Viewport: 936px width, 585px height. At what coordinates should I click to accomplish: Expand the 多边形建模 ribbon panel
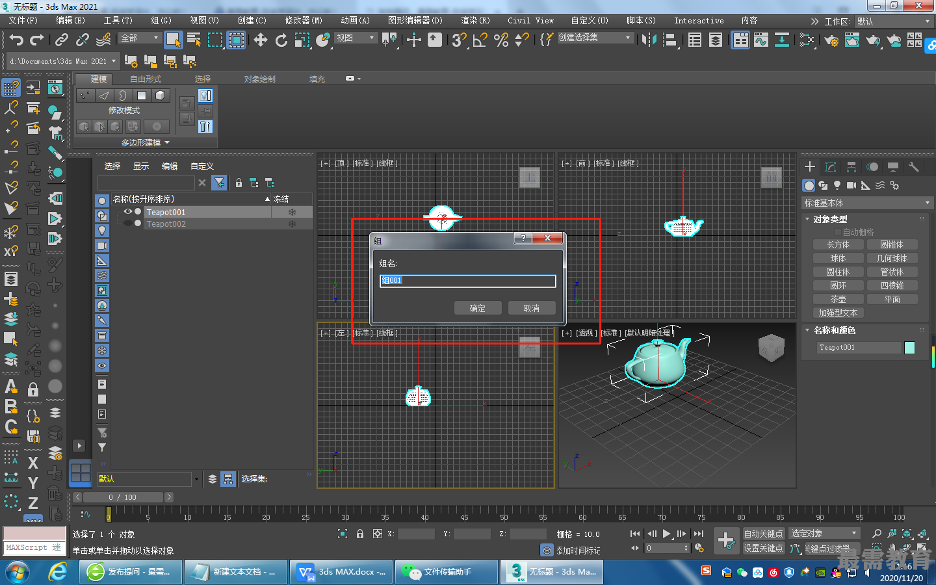[145, 142]
